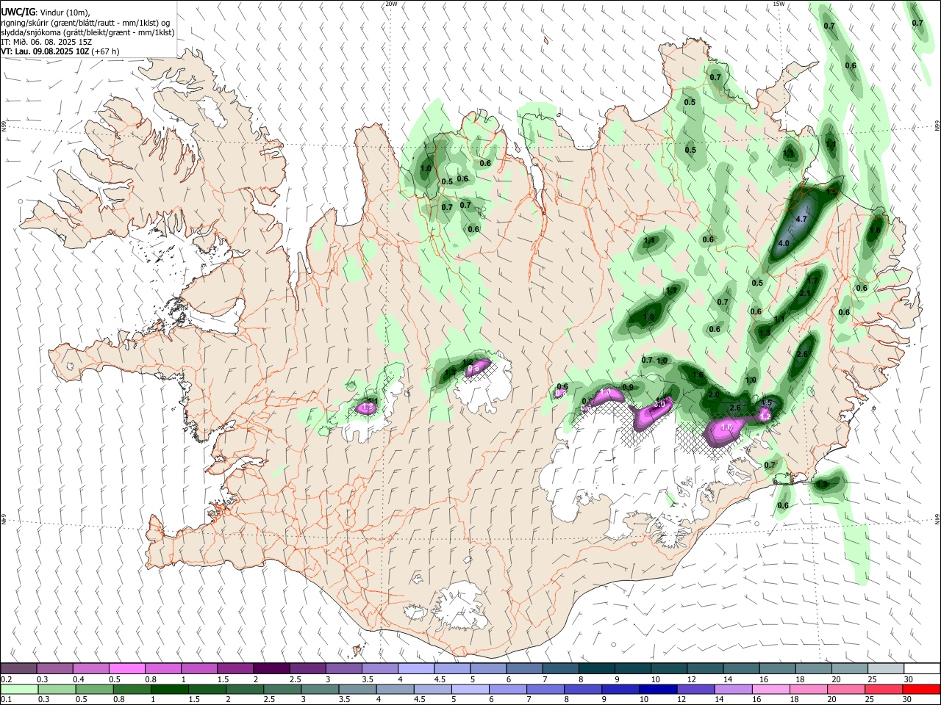Pick the dark teal 8 swatch in the upper scale
Viewport: 941px width, 705px height.
tap(597, 668)
